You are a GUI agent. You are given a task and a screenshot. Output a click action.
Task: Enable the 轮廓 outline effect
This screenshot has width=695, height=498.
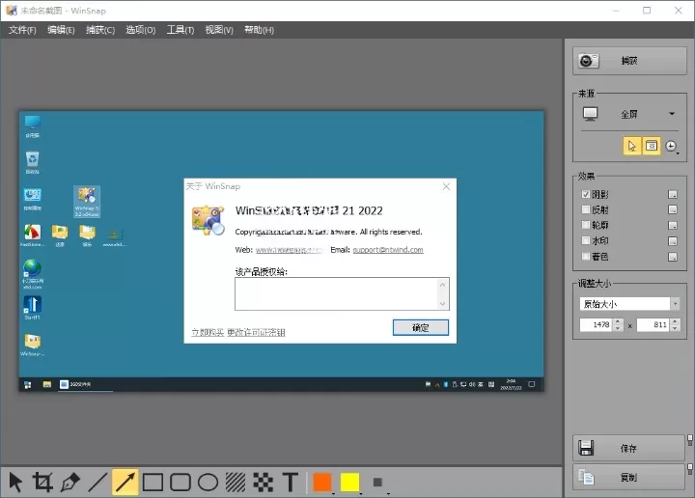point(586,225)
